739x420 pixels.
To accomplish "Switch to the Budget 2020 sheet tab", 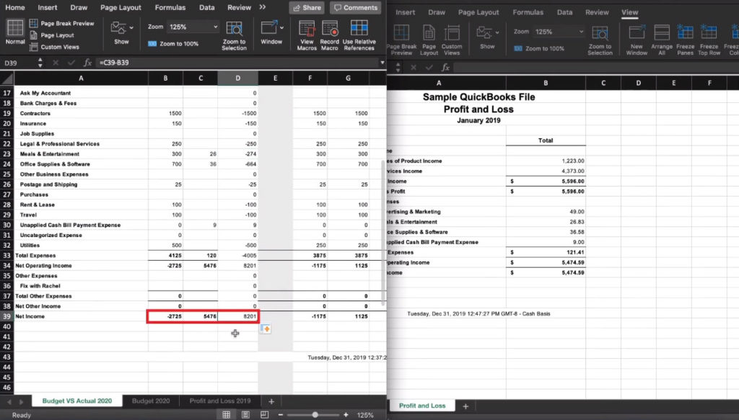I will click(151, 401).
